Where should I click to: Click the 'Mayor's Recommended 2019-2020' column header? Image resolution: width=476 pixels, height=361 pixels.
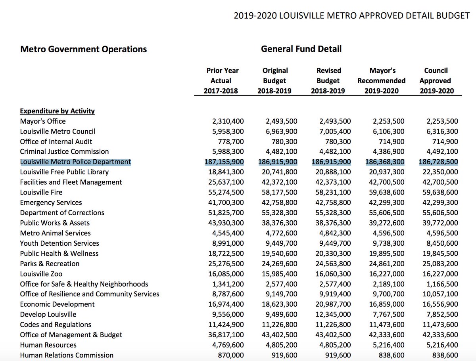tap(381, 80)
